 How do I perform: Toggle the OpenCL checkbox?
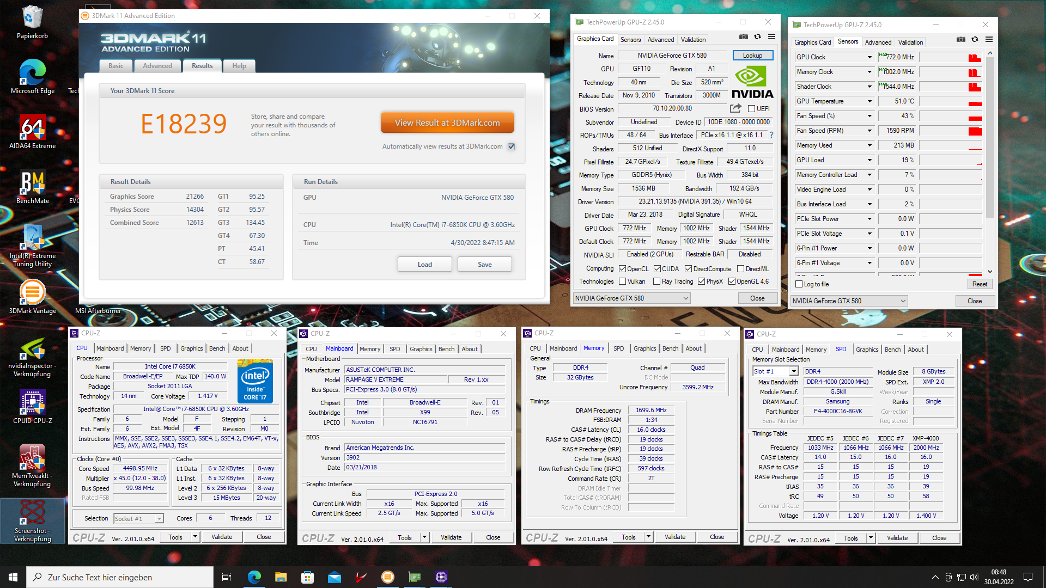[622, 269]
